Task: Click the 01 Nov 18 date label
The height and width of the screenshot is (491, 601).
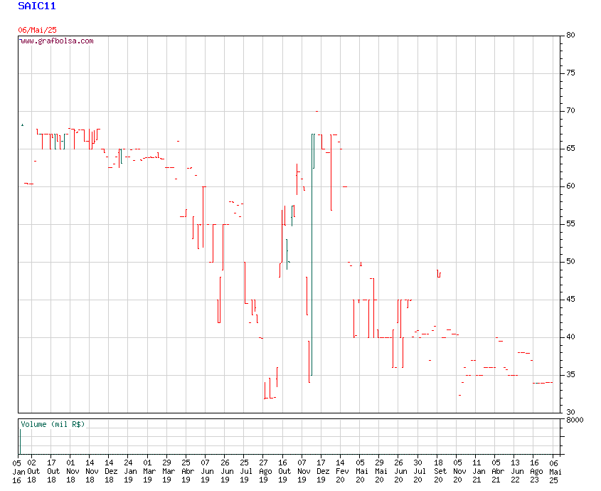Action: 72,472
